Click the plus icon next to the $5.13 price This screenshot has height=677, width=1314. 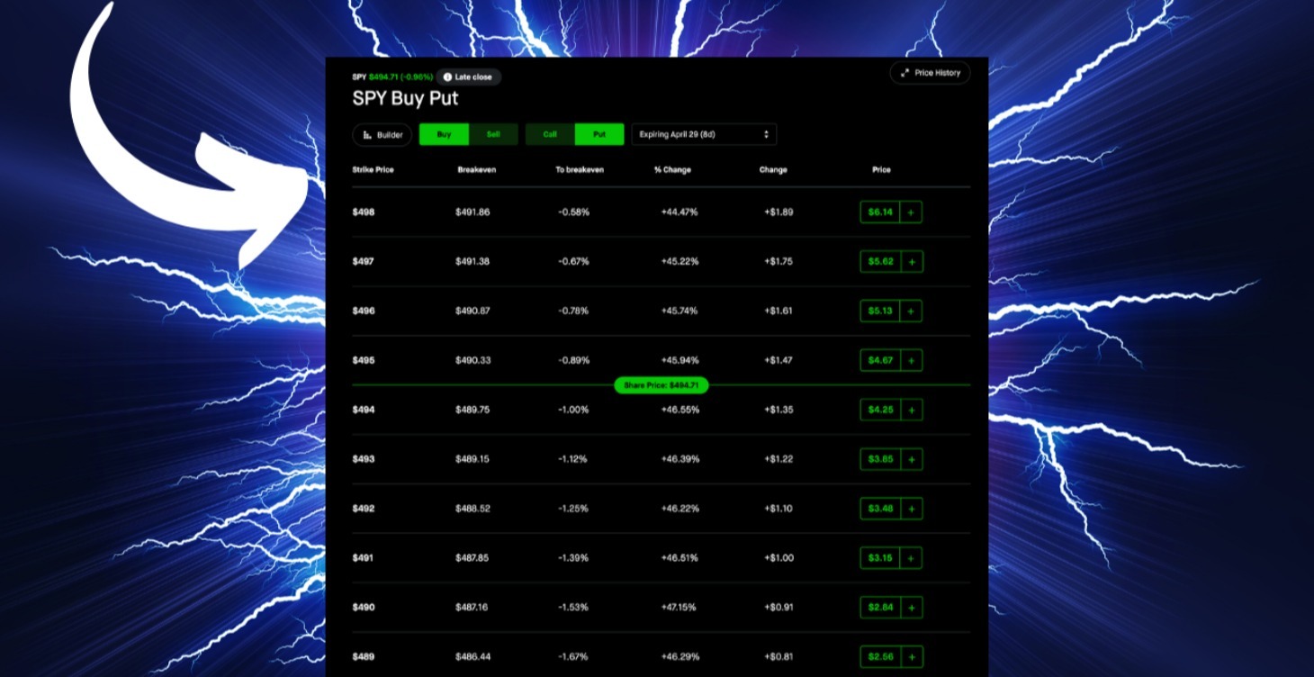(911, 311)
